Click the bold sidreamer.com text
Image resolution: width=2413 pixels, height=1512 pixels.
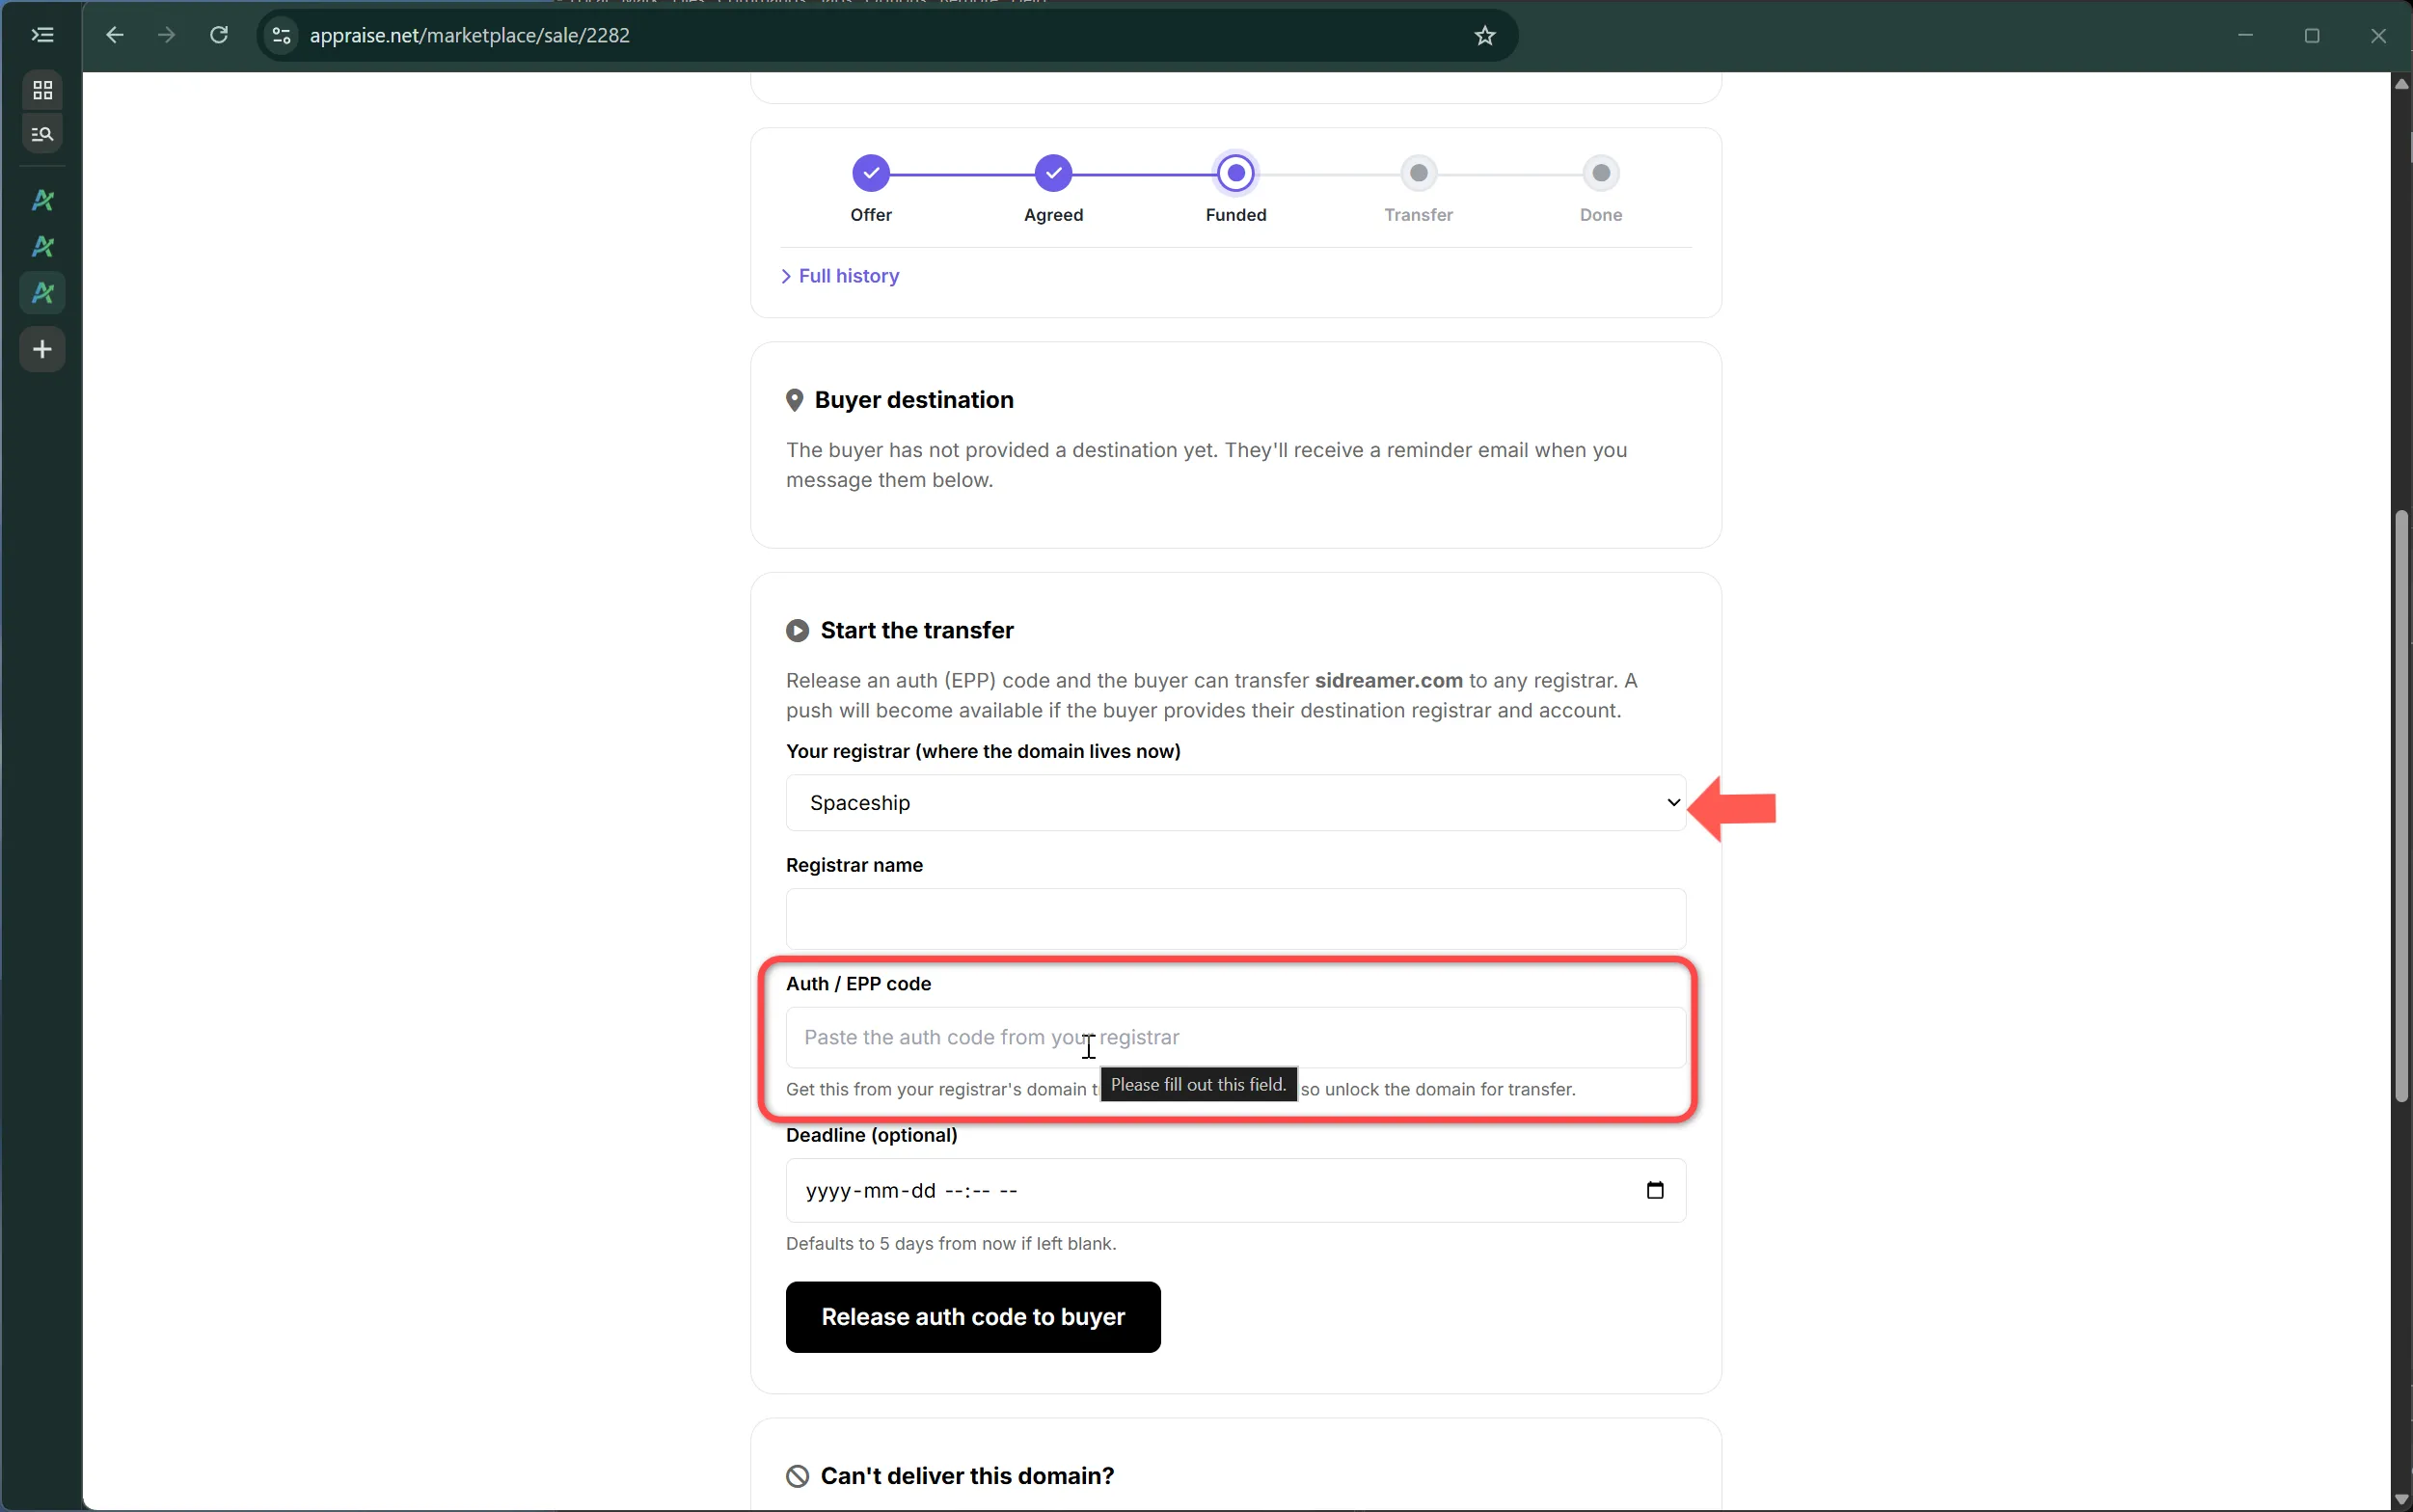(x=1388, y=681)
